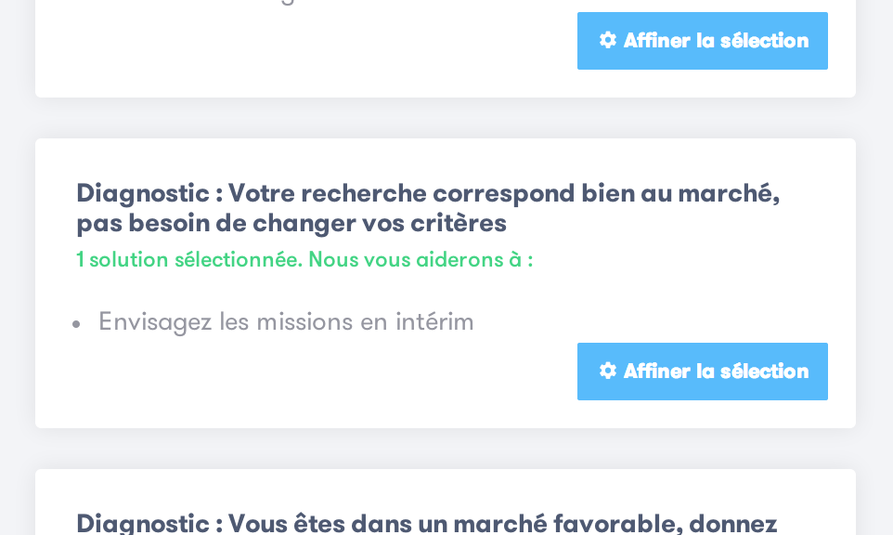Click the word "intérim" in the suggestion list
Viewport: 893px width, 535px height.
tap(434, 321)
